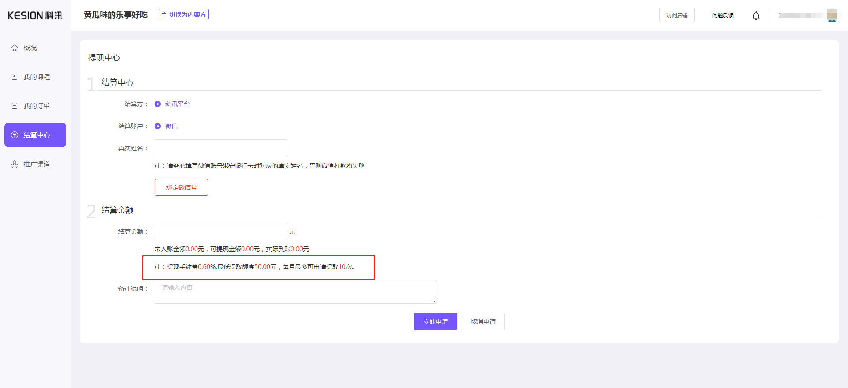Click the user avatar in header
The width and height of the screenshot is (848, 388).
pos(832,15)
